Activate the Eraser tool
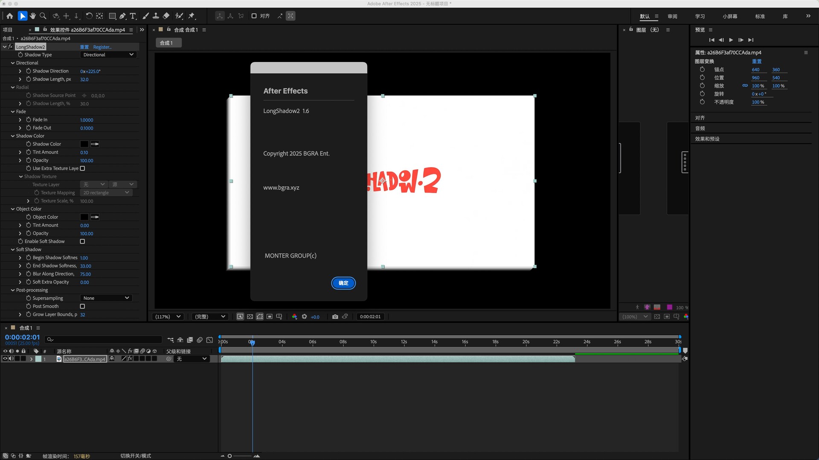This screenshot has height=460, width=819. click(x=166, y=16)
